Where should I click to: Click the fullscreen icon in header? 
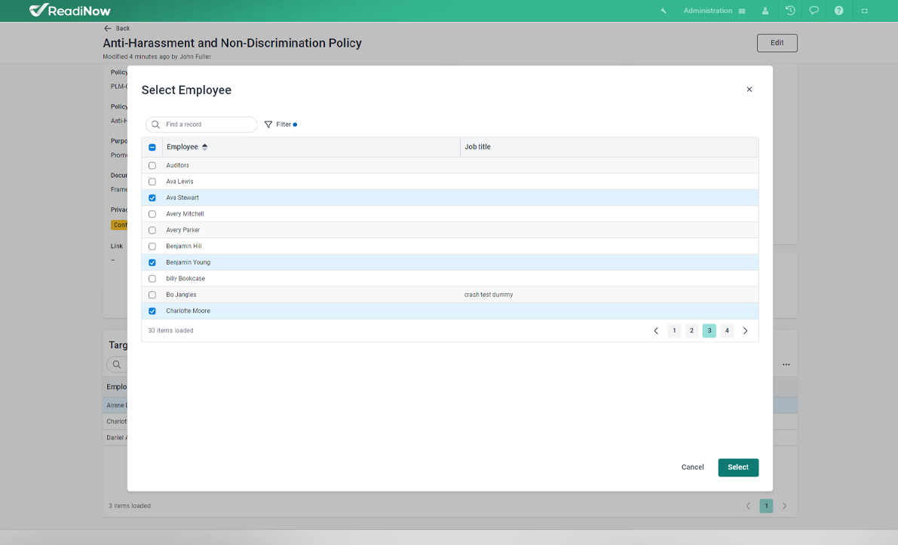click(864, 11)
